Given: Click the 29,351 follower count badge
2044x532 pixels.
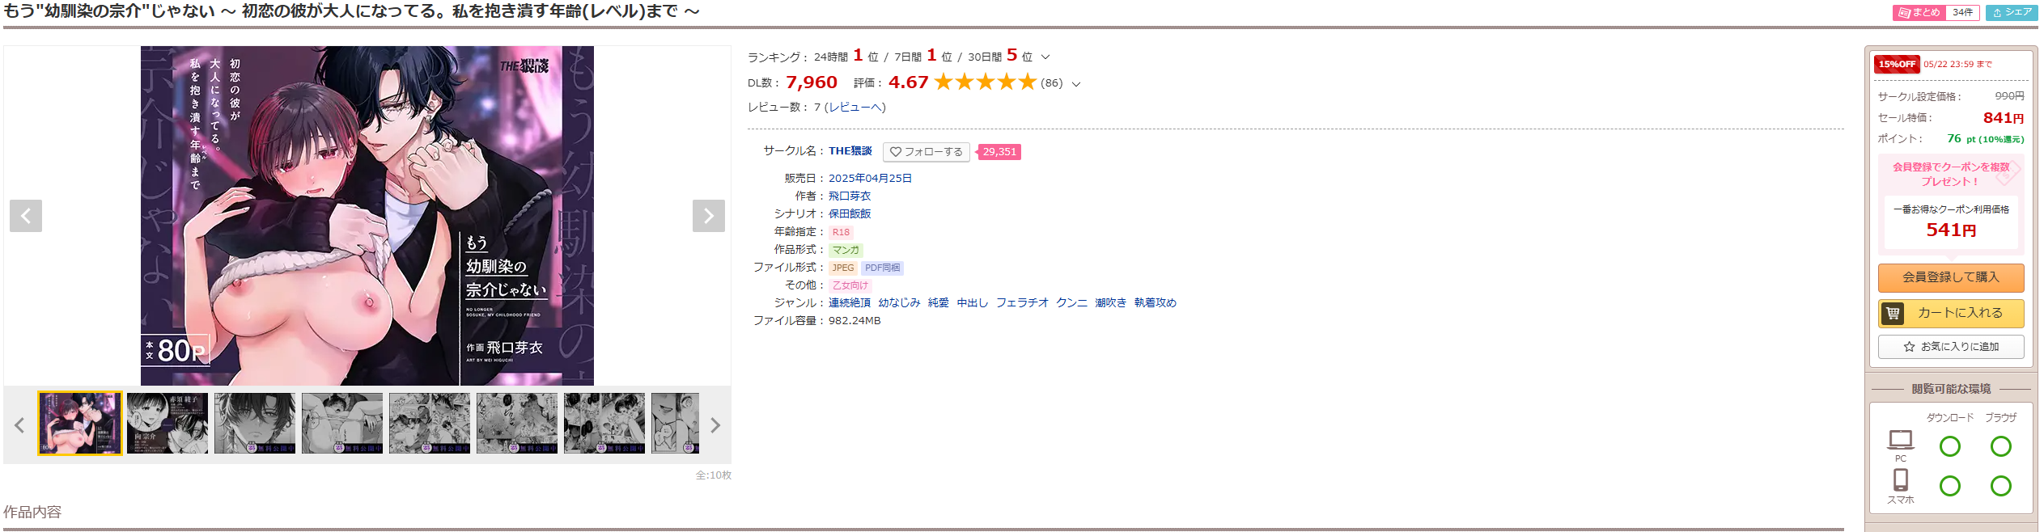Looking at the screenshot, I should pos(999,152).
